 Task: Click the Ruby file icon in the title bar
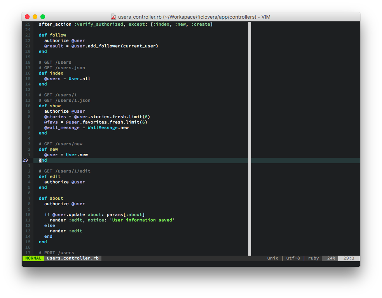point(113,17)
